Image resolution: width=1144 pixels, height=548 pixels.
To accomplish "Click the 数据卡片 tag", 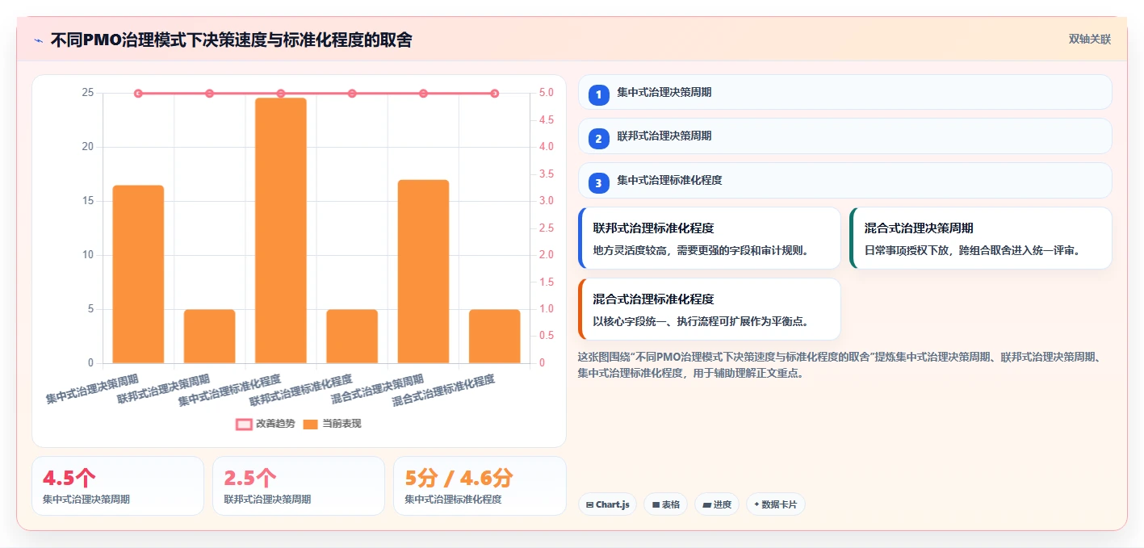I will pos(776,504).
